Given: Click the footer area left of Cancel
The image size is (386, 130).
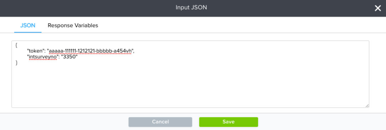Looking at the screenshot, I should [64, 122].
